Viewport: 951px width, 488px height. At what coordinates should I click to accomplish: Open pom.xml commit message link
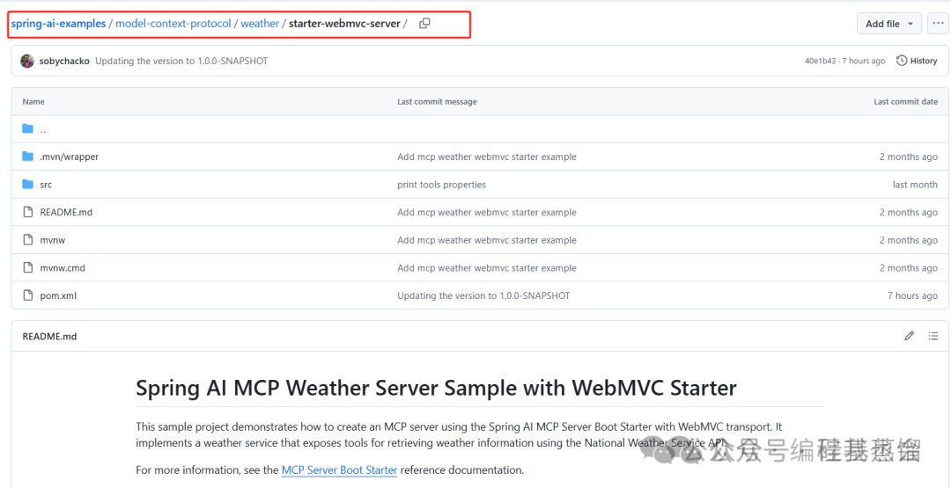click(x=483, y=296)
